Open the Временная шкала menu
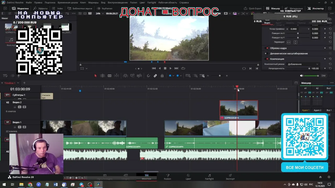Viewport: 335px width, 188px height. tap(68, 3)
